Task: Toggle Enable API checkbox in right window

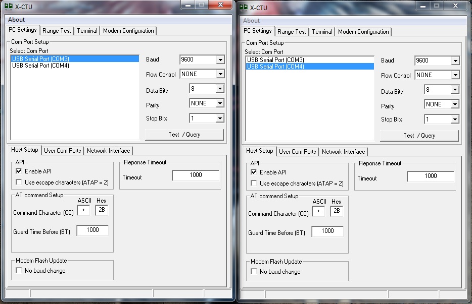Action: (x=254, y=172)
